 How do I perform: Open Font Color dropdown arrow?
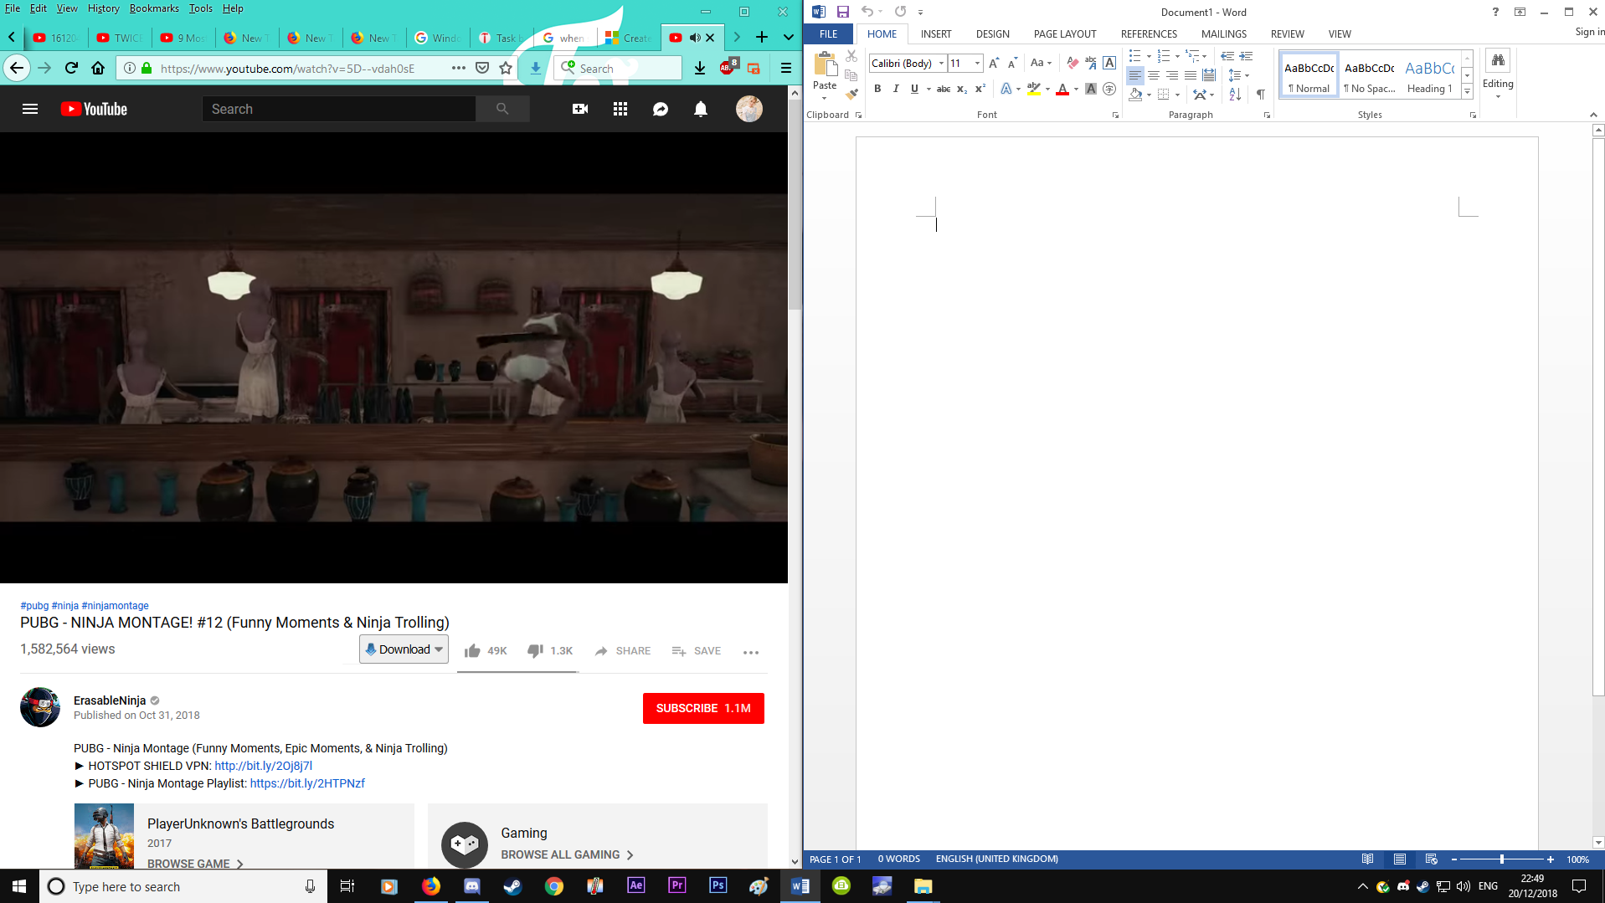(1076, 89)
